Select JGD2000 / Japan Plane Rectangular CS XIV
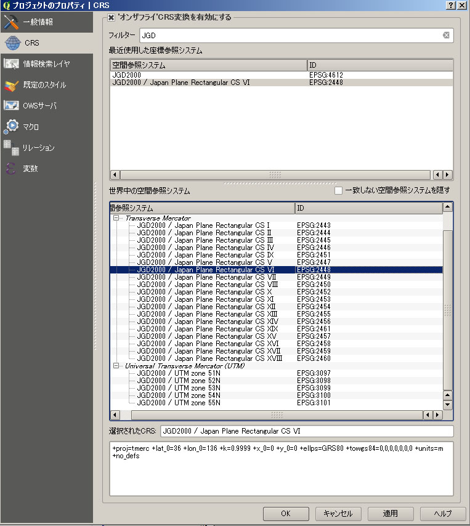 (208, 322)
